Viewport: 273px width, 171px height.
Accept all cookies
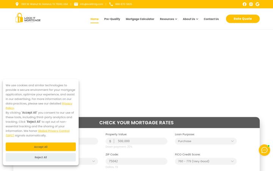41,147
